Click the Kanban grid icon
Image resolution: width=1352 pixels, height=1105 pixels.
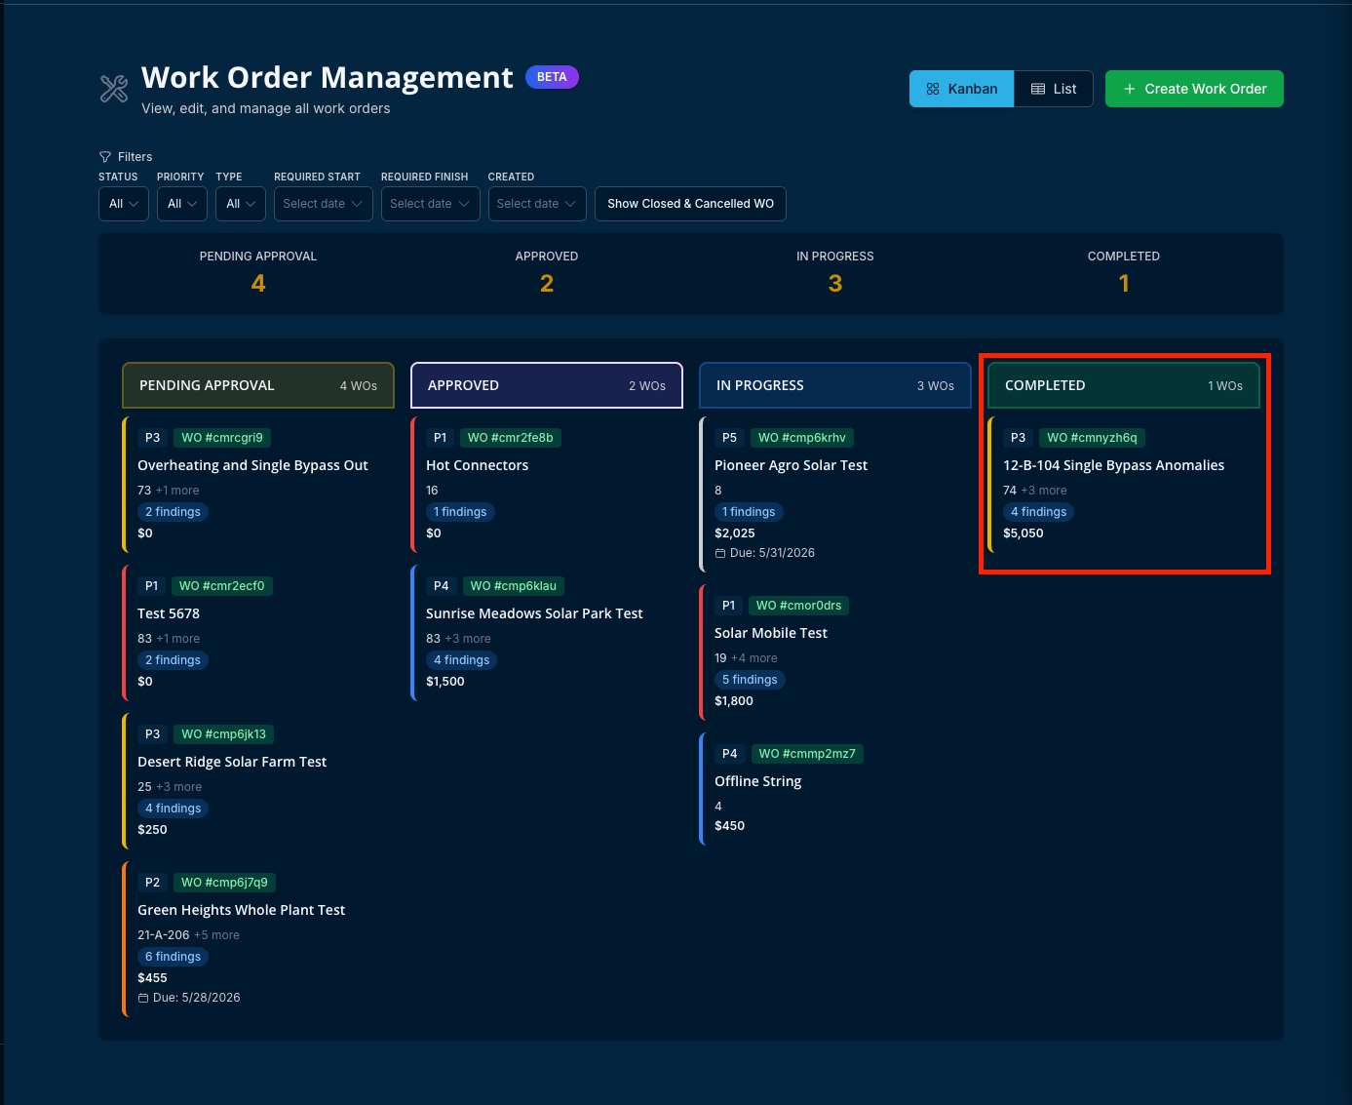click(x=933, y=89)
